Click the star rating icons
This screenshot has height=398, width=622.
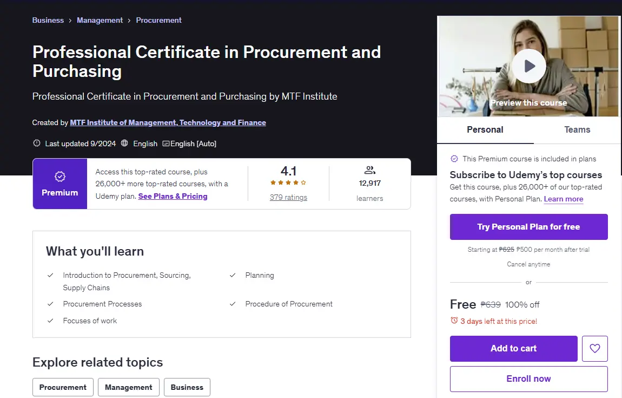coord(288,182)
